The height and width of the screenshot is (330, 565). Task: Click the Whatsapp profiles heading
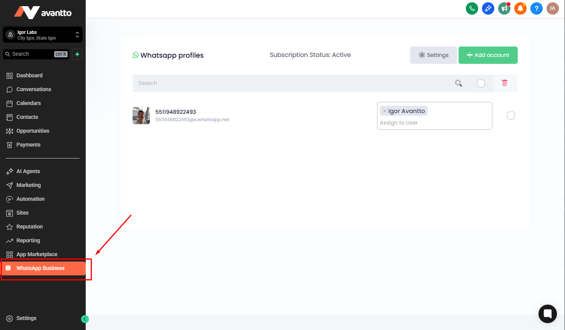(172, 55)
